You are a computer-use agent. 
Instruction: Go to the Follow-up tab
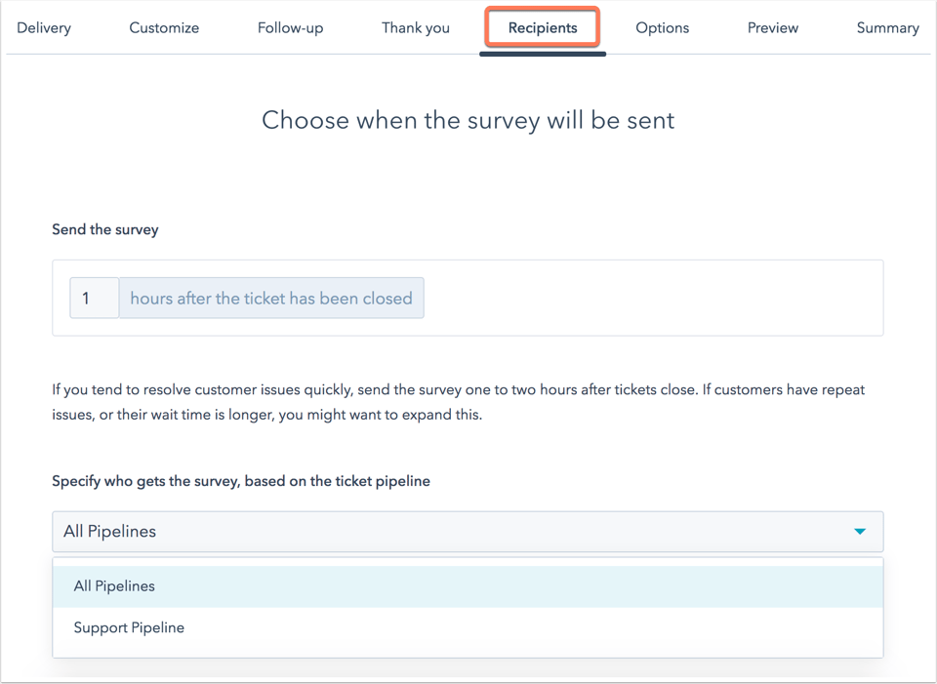pos(290,27)
